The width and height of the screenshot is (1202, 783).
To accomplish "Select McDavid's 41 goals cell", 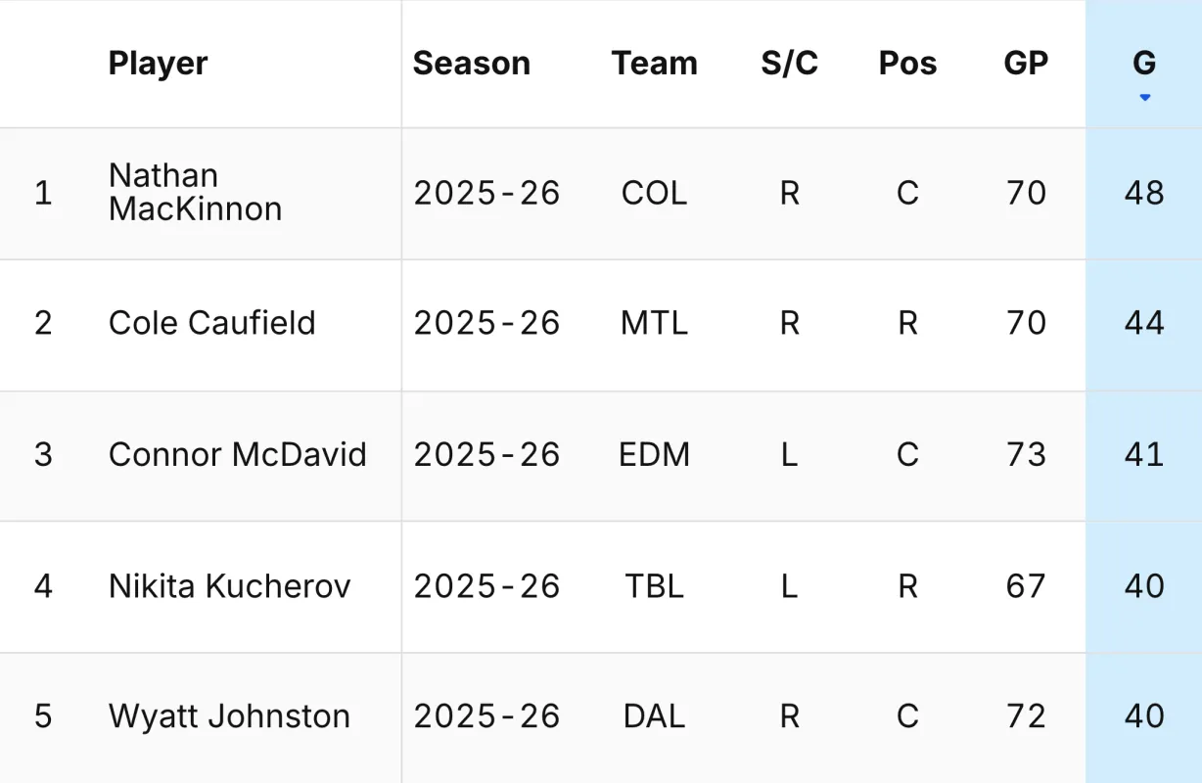I will point(1144,454).
